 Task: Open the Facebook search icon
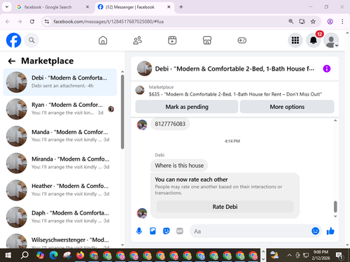(x=31, y=41)
